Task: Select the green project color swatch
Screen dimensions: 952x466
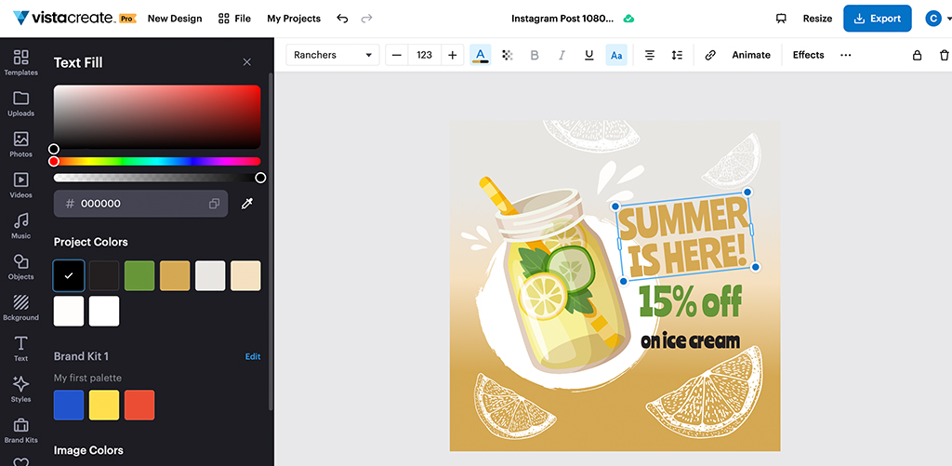Action: pos(139,275)
